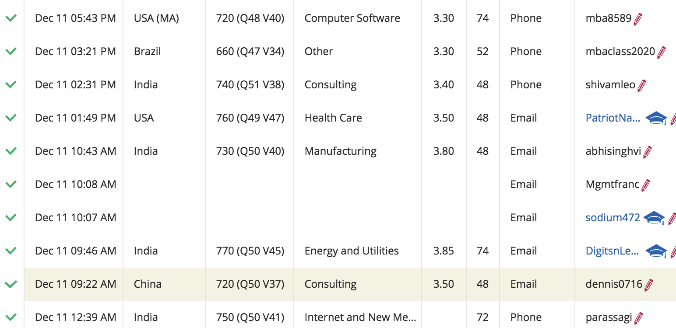This screenshot has width=676, height=328.
Task: Click the pencil icon next to dennis0716
Action: pyautogui.click(x=648, y=284)
